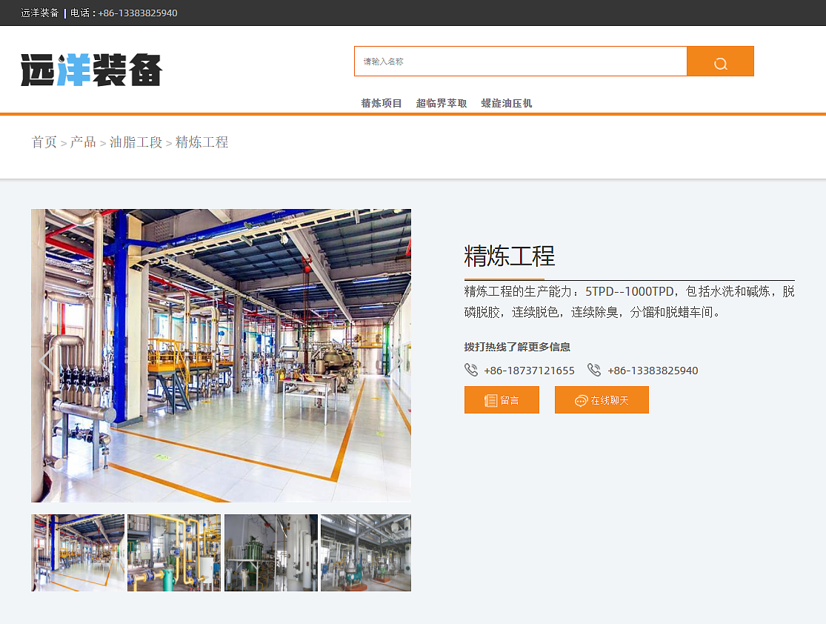
Task: Click 精炼工程 breadcrumb item
Action: pos(201,142)
